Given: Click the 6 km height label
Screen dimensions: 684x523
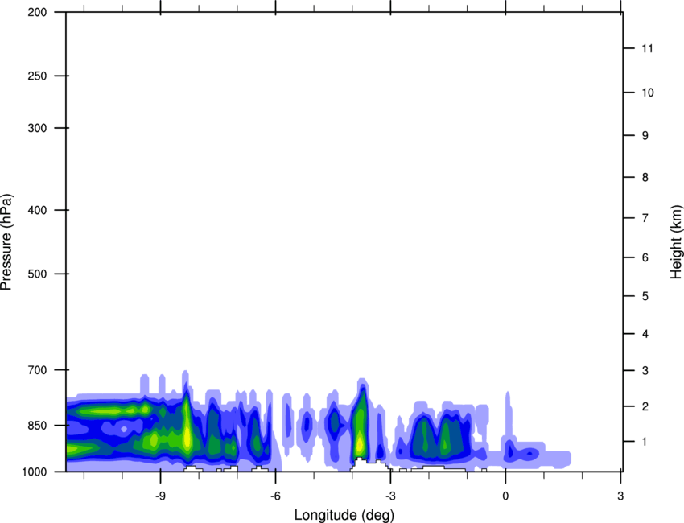Looking at the screenshot, I should [645, 257].
